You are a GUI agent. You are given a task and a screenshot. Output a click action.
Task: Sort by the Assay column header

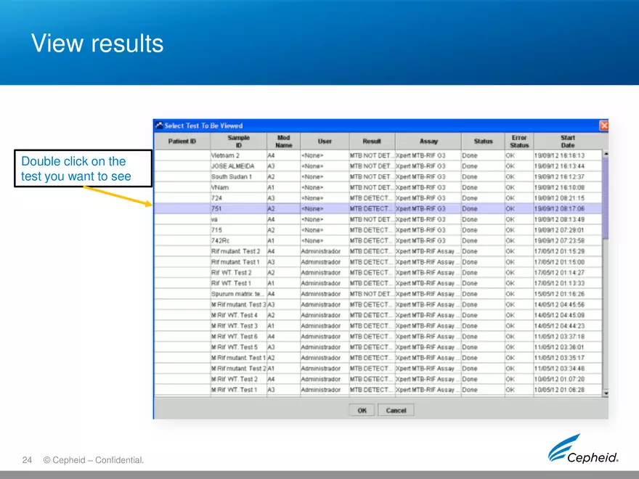(x=428, y=141)
